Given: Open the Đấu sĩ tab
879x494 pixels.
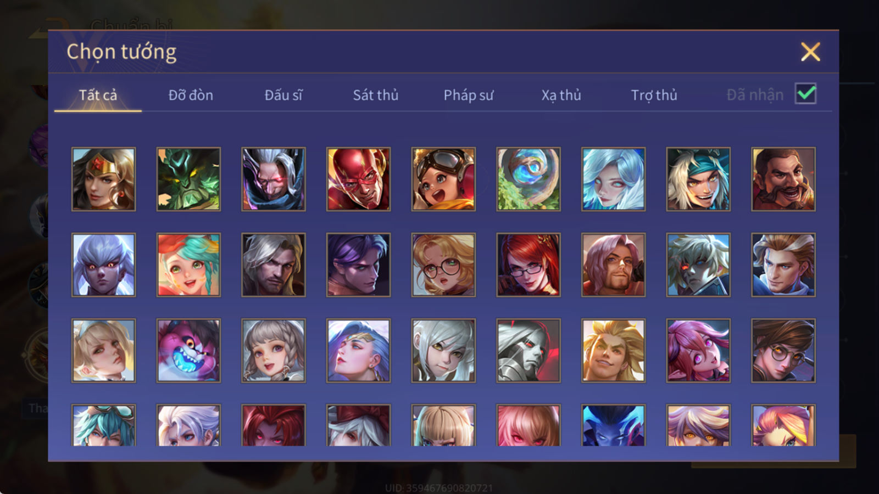Looking at the screenshot, I should click(283, 95).
